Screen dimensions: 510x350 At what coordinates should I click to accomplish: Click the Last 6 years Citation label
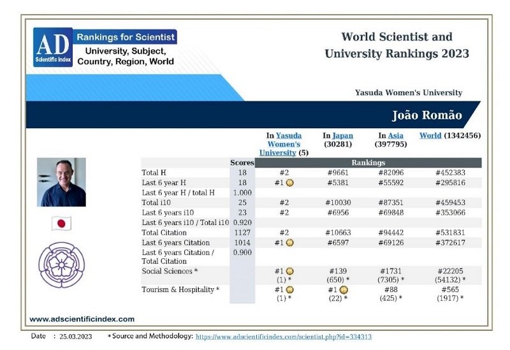[x=176, y=243]
